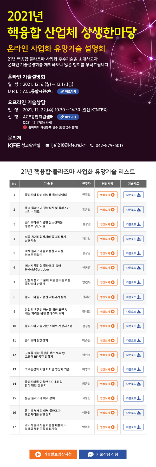The width and height of the screenshot is (156, 467).
Task: Download 기술자료 for row 5 라디칼 미스트 정화기
Action: [133, 253]
